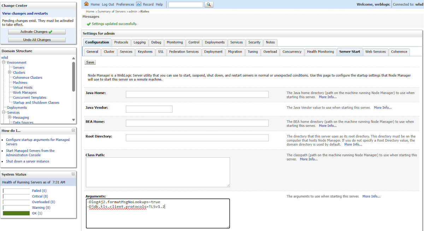Click the Save button

point(90,62)
